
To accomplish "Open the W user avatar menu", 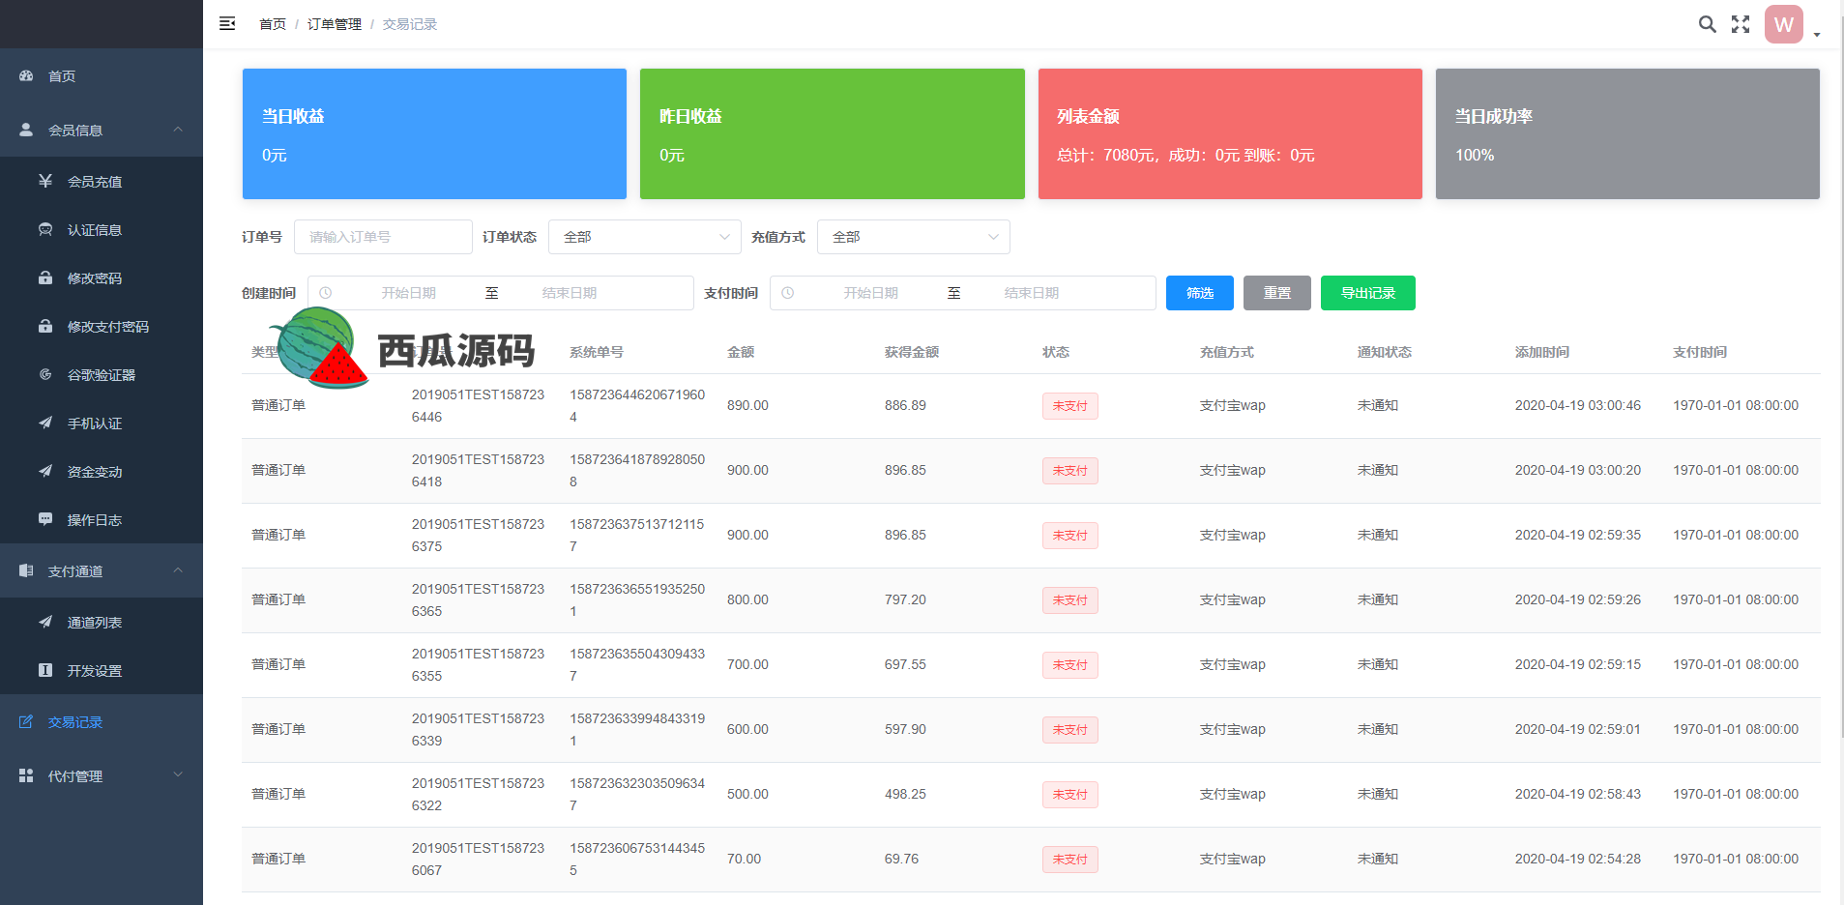I will tap(1784, 24).
